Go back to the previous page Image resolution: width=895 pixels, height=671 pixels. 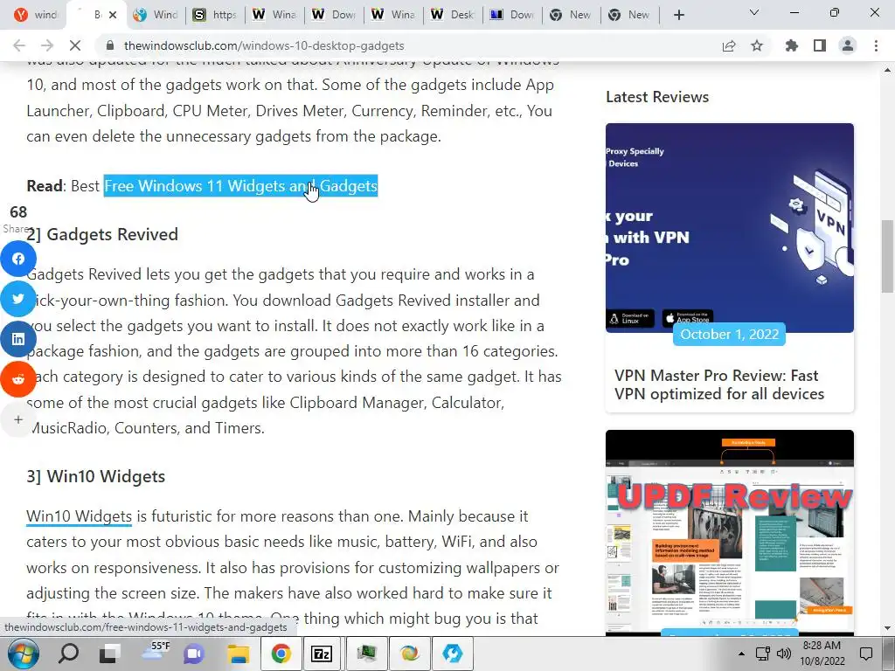19,45
